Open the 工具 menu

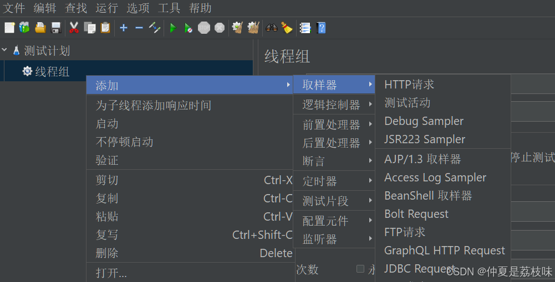coord(169,8)
